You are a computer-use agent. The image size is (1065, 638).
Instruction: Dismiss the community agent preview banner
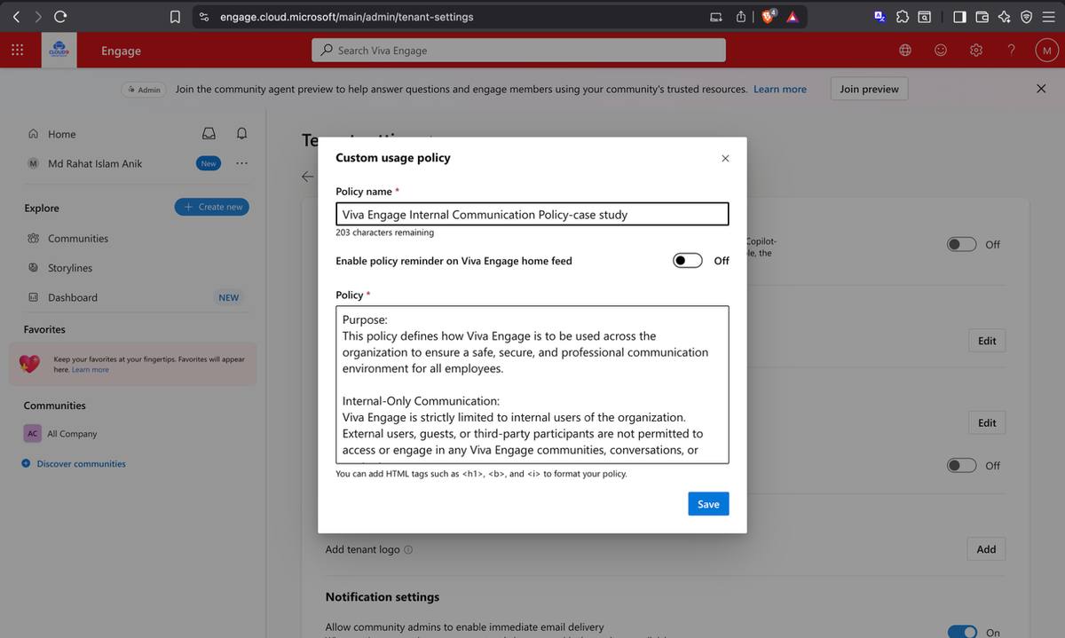1041,89
